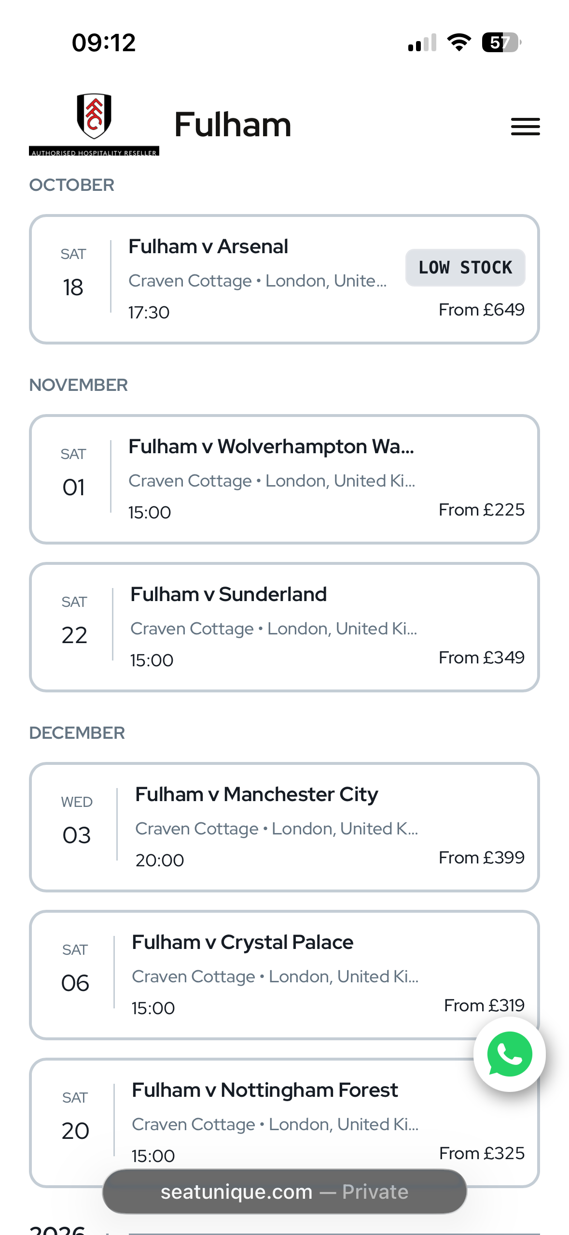The image size is (569, 1235).
Task: Tap the cellular signal bars
Action: 422,43
